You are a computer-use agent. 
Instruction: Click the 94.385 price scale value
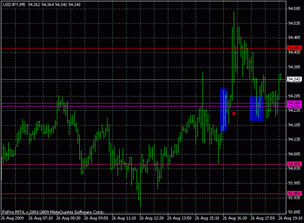pos(294,67)
